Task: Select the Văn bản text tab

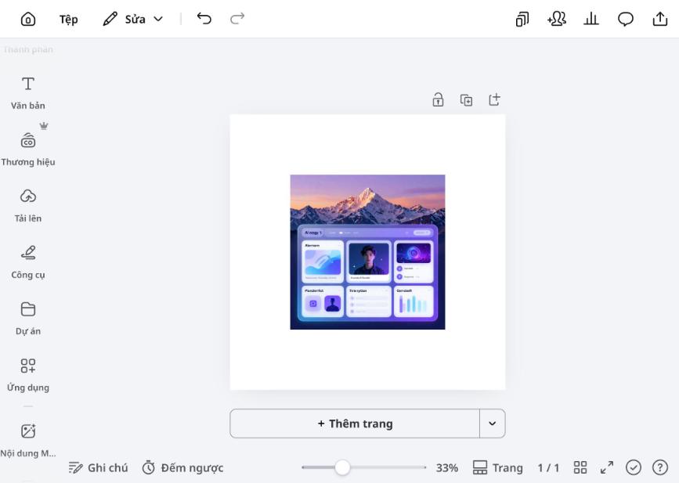Action: click(27, 92)
